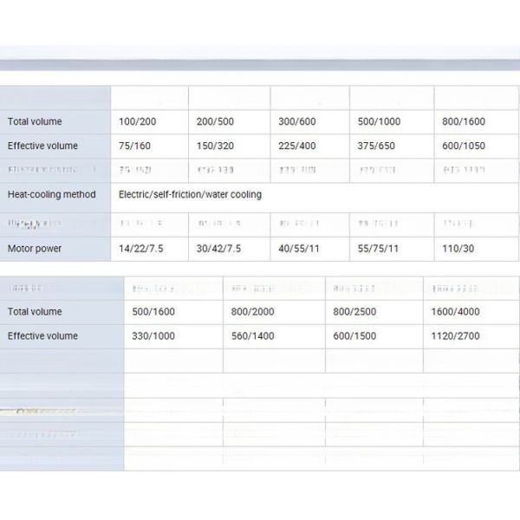
Task: Click the 600/1050 effective volume cell
Action: pos(463,146)
